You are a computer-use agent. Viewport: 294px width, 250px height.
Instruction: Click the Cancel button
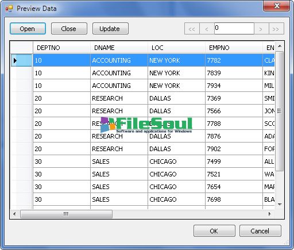pyautogui.click(x=260, y=231)
